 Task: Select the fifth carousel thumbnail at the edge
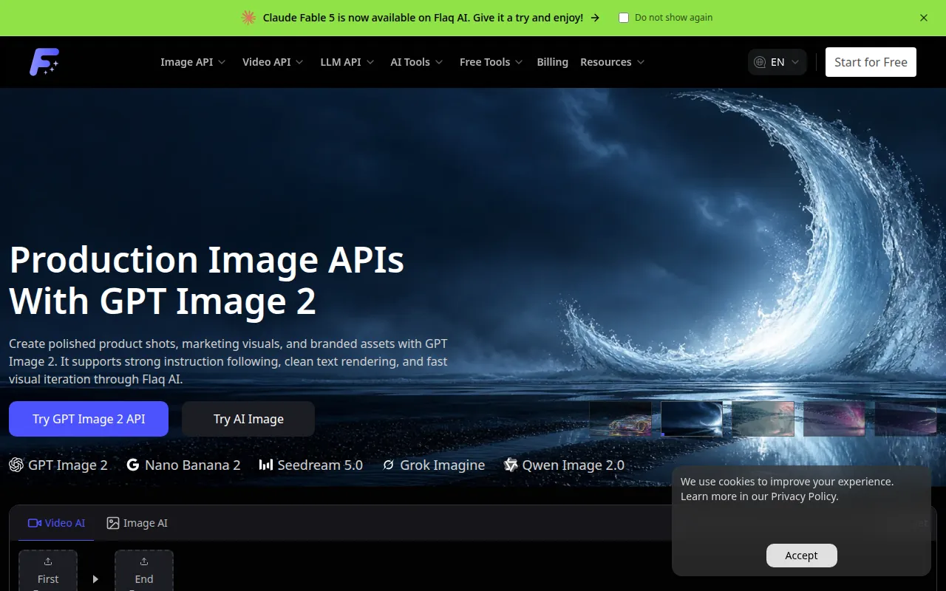point(906,419)
